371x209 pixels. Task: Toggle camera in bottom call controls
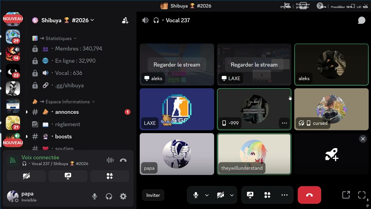coord(221,195)
